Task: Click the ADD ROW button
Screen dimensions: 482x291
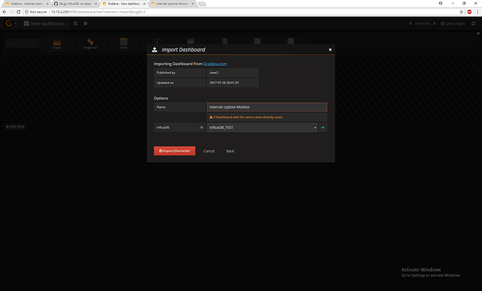Action: coord(15,127)
